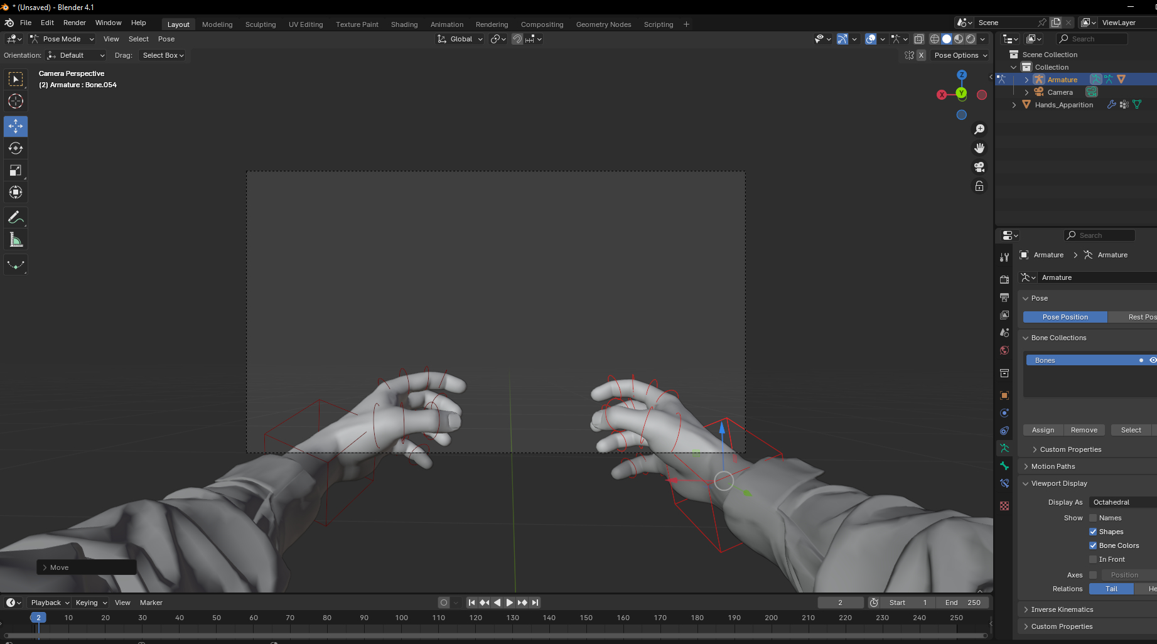Screen dimensions: 1157x644
Task: Open the Pose Mode dropdown
Action: (x=62, y=39)
